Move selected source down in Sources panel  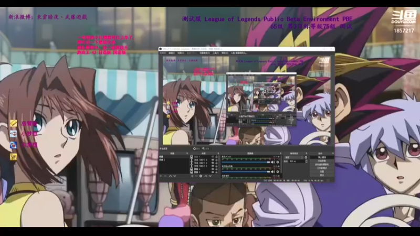click(210, 176)
